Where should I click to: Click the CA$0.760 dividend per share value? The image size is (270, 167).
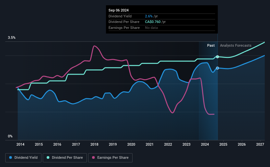pos(153,22)
